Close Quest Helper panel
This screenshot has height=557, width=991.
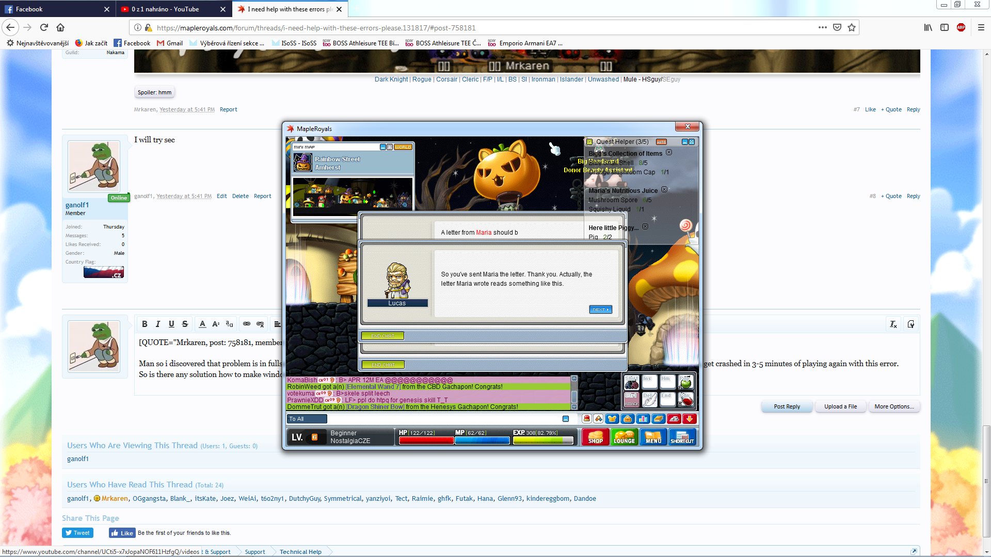click(692, 142)
